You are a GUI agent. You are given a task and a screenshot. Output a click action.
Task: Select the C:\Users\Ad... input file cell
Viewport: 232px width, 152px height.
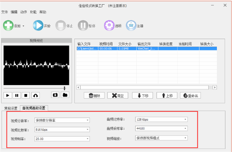[87, 49]
